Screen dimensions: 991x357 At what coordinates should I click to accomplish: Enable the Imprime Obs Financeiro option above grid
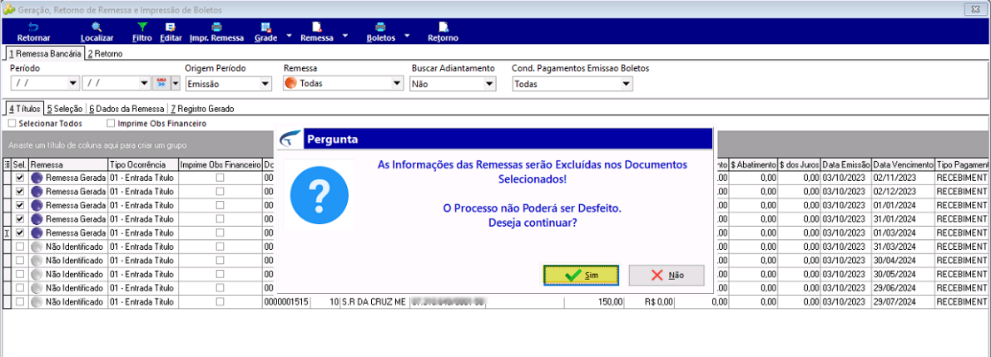coord(111,124)
